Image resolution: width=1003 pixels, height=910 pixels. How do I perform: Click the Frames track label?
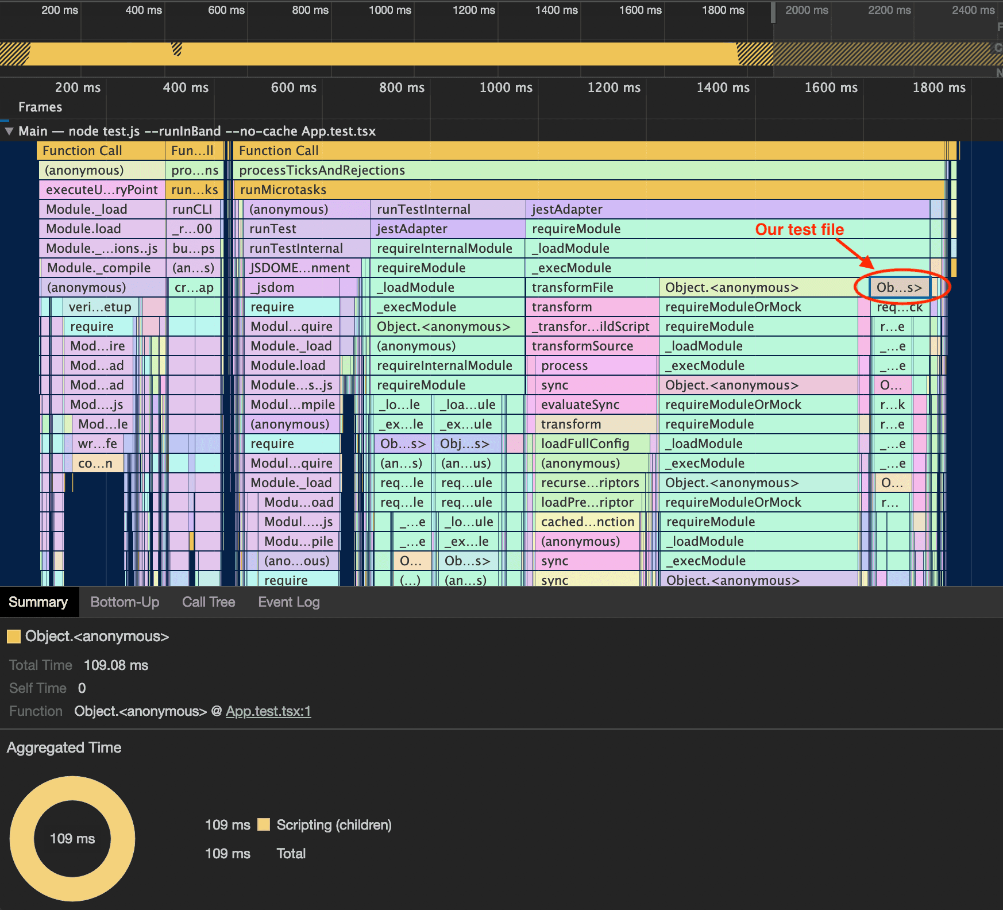pyautogui.click(x=40, y=107)
